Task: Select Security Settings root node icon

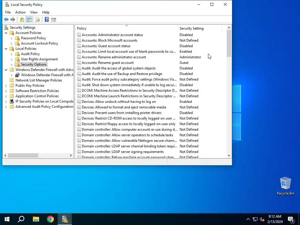Action: (6, 28)
